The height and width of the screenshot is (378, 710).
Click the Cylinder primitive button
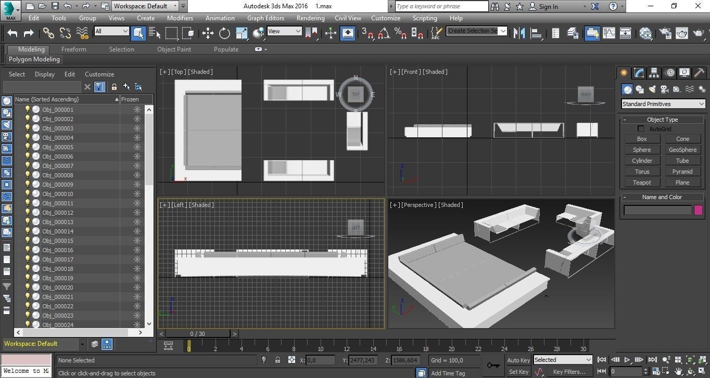coord(642,161)
